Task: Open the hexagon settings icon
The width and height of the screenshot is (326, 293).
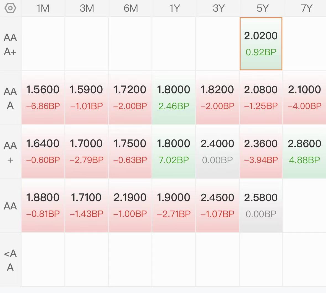Action: [10, 8]
